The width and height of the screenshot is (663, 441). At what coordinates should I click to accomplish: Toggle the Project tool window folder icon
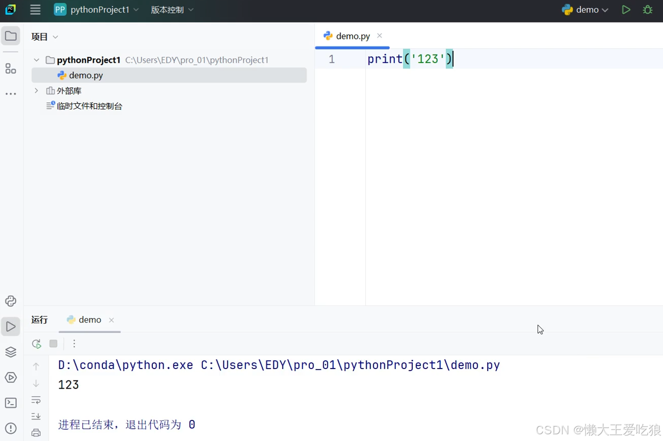(11, 36)
